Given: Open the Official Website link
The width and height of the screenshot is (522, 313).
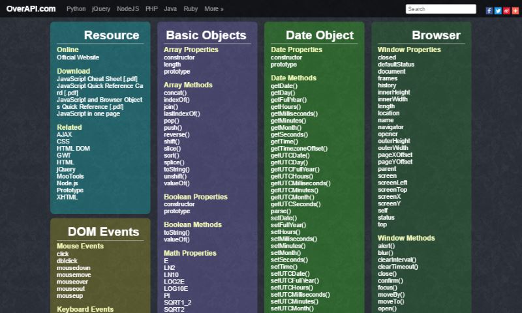Looking at the screenshot, I should [78, 57].
